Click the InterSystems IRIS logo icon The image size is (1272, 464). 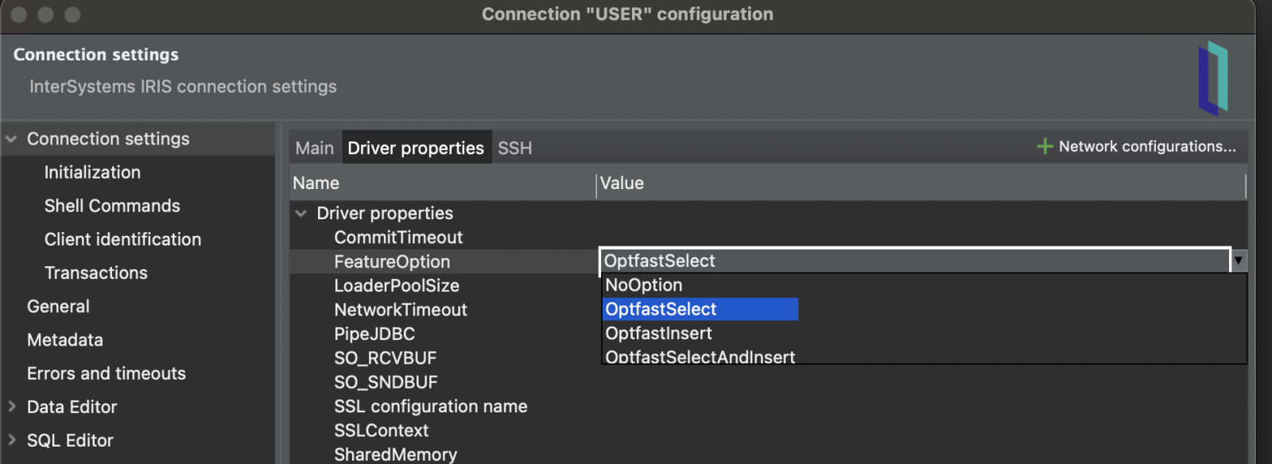coord(1213,78)
